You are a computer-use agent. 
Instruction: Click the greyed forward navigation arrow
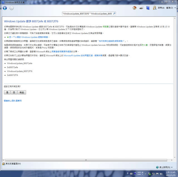[11, 8]
